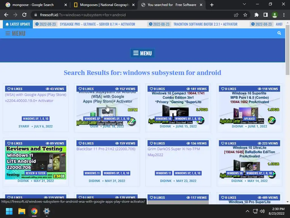Screen dimensions: 290x218
Task: Like the Windows 10 Compact post
Action: [x=157, y=89]
